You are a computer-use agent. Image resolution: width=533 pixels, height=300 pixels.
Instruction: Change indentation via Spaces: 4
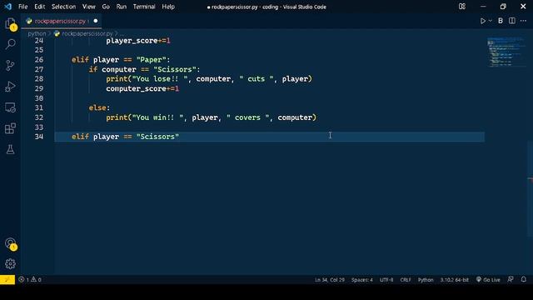coord(362,280)
